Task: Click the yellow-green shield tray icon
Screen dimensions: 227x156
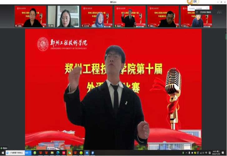Action: [195, 153]
